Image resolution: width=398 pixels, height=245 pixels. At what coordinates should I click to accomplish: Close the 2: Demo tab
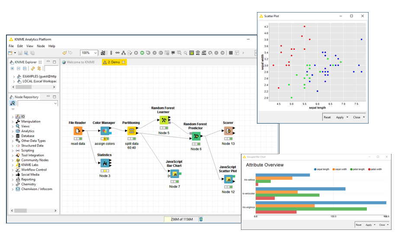[124, 62]
